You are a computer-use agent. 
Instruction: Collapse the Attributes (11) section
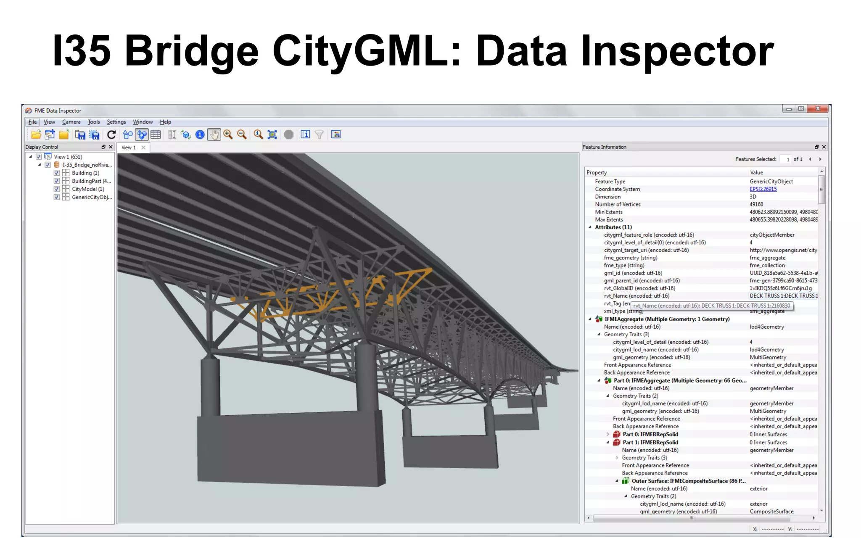[x=590, y=227]
